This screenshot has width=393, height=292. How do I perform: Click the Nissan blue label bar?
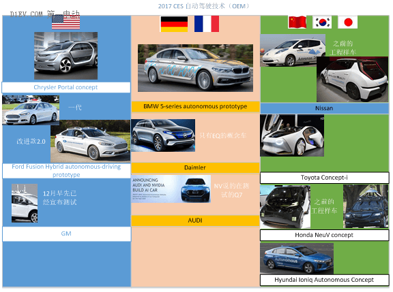[325, 108]
